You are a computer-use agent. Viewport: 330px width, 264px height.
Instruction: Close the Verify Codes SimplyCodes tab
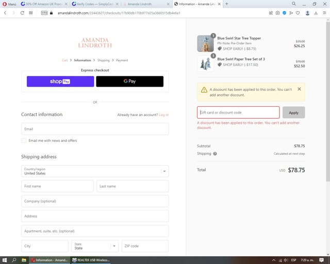click(x=117, y=4)
